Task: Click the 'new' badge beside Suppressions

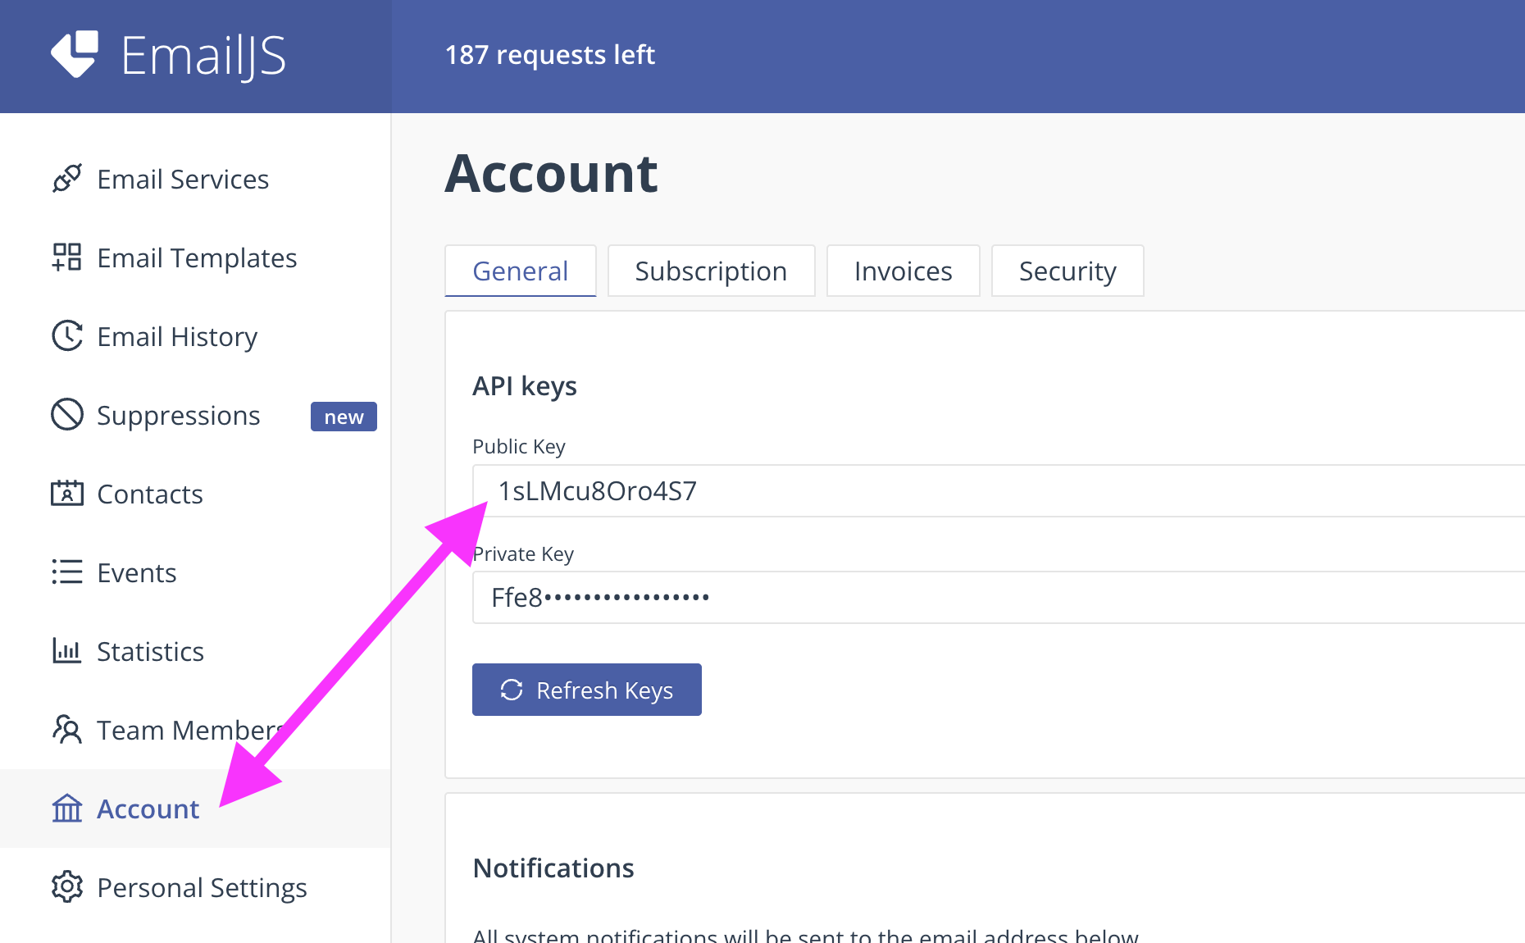Action: [344, 417]
